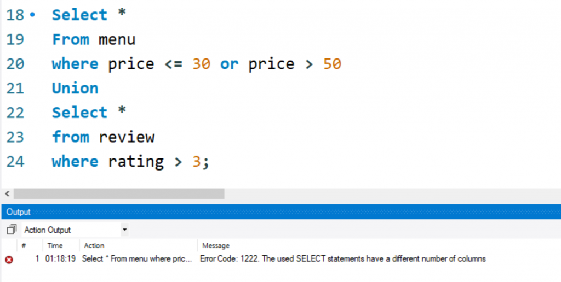Place cursor on 'review' table name
The height and width of the screenshot is (282, 561).
coord(127,137)
